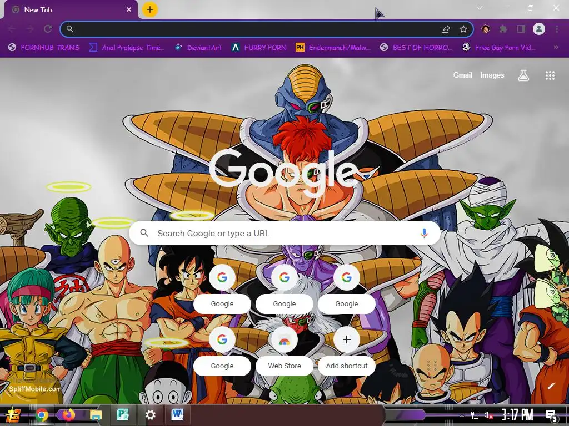569x426 pixels.
Task: Open the DeviantArt bookmark
Action: click(198, 48)
